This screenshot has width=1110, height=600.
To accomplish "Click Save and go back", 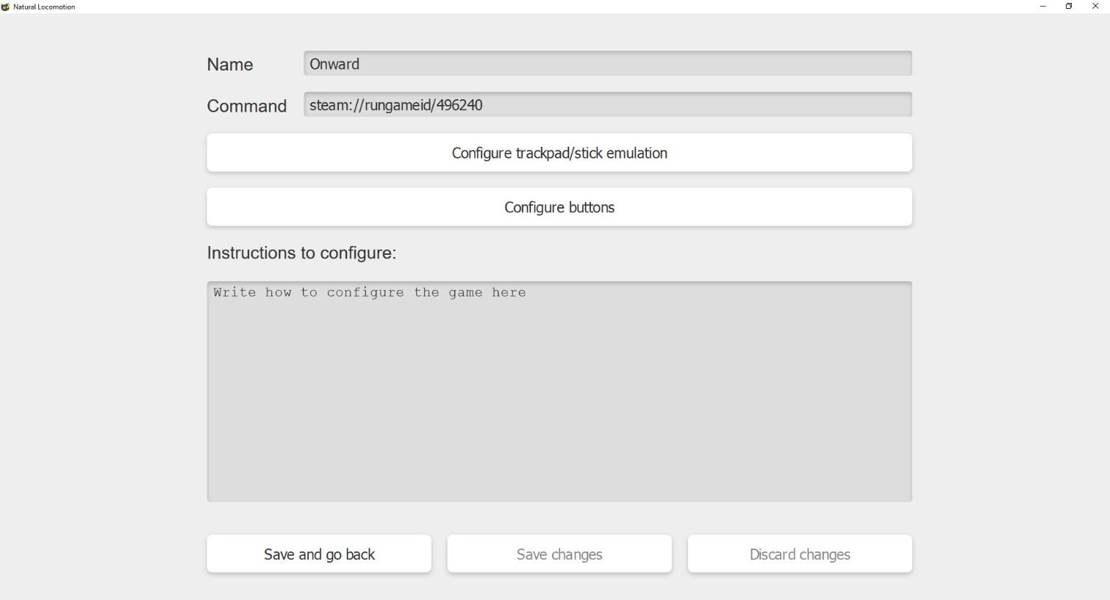I will (x=319, y=554).
